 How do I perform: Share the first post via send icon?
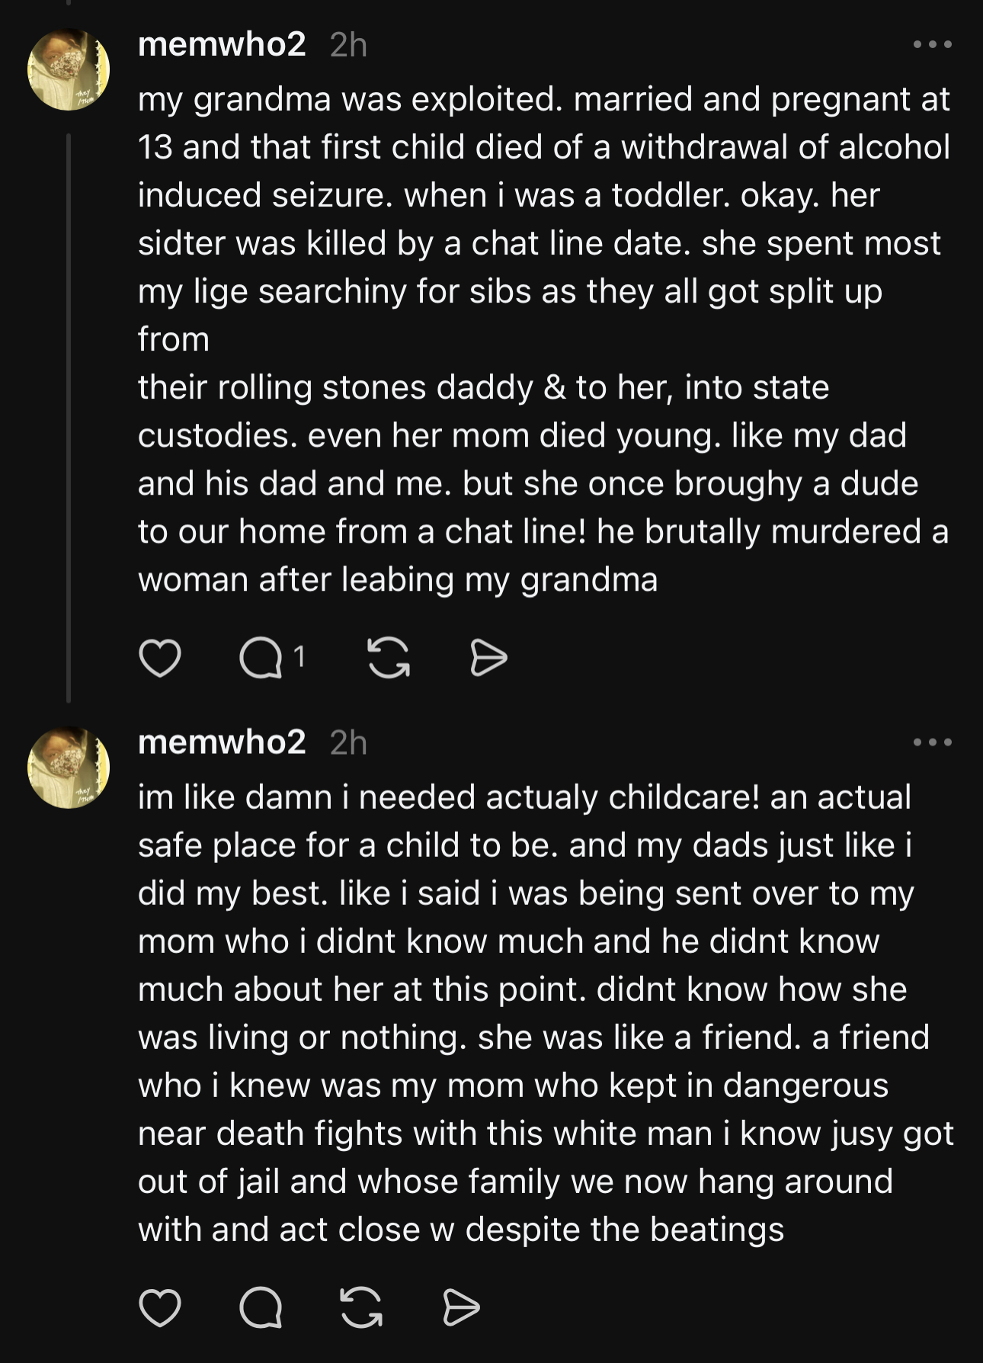click(488, 658)
